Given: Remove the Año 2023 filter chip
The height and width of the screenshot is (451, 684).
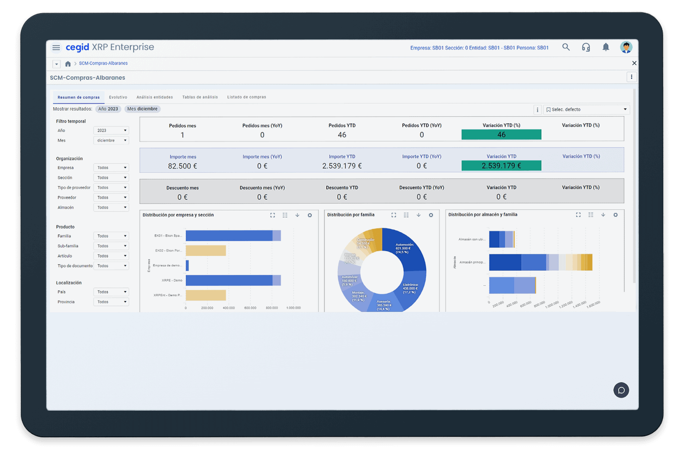Looking at the screenshot, I should click(x=108, y=109).
